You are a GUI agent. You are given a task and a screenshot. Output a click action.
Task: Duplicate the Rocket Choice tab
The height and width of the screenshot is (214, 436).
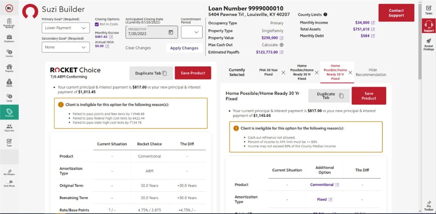[x=151, y=73]
